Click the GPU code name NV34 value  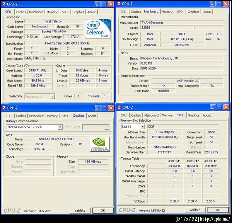[x=39, y=144]
